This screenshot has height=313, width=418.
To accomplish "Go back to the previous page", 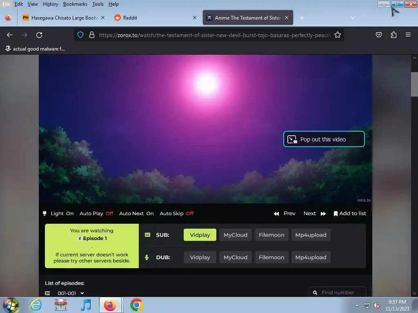I will [10, 35].
